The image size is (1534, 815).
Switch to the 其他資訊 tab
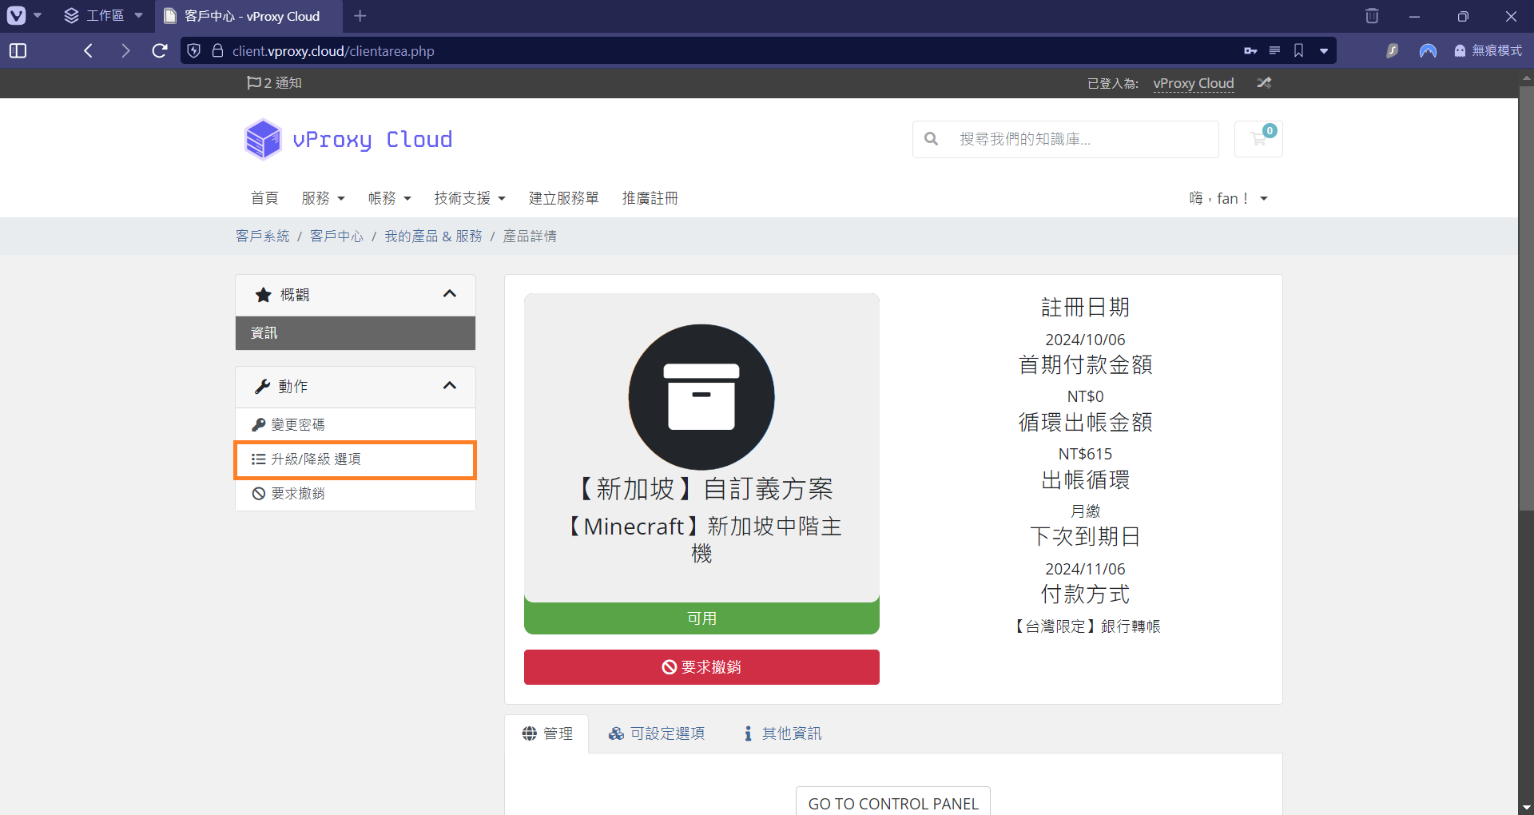(782, 733)
